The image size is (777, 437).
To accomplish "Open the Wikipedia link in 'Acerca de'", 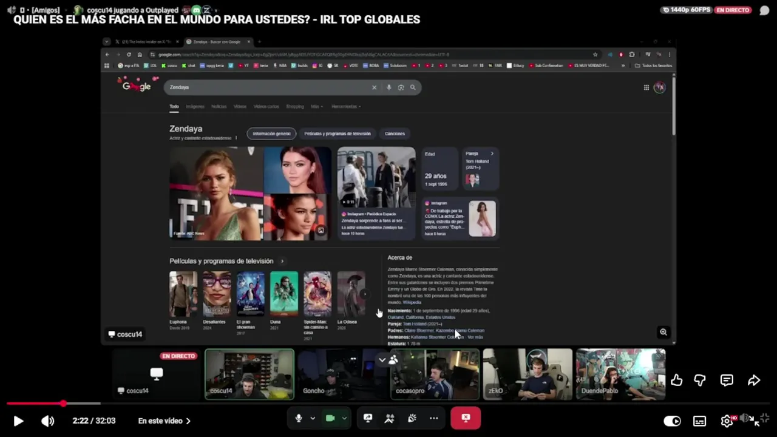I will tap(412, 302).
